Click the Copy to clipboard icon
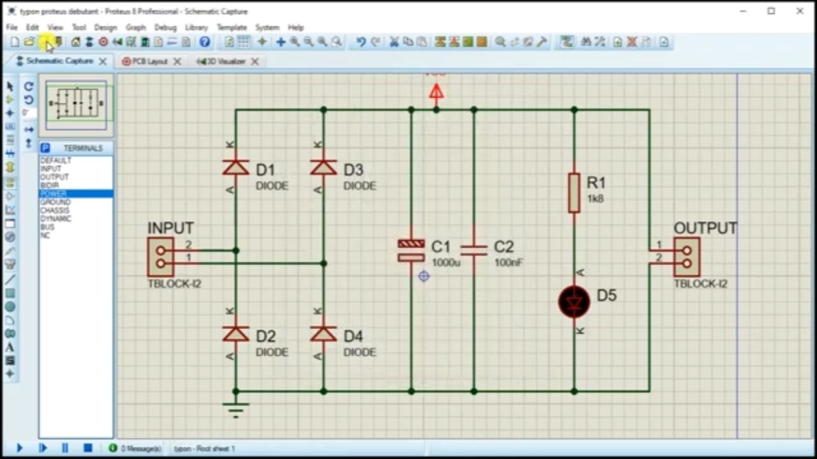 pos(408,42)
